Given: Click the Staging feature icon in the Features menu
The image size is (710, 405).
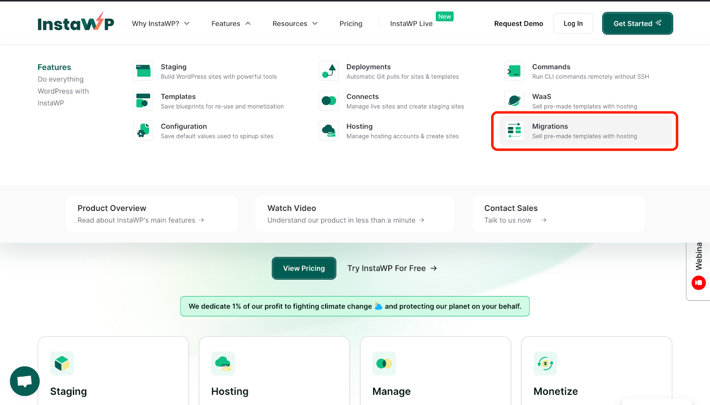Looking at the screenshot, I should [143, 71].
